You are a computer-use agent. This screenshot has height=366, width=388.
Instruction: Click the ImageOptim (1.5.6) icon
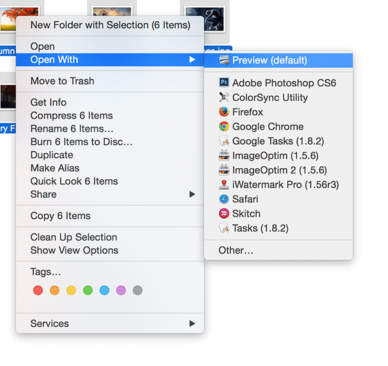coord(224,155)
